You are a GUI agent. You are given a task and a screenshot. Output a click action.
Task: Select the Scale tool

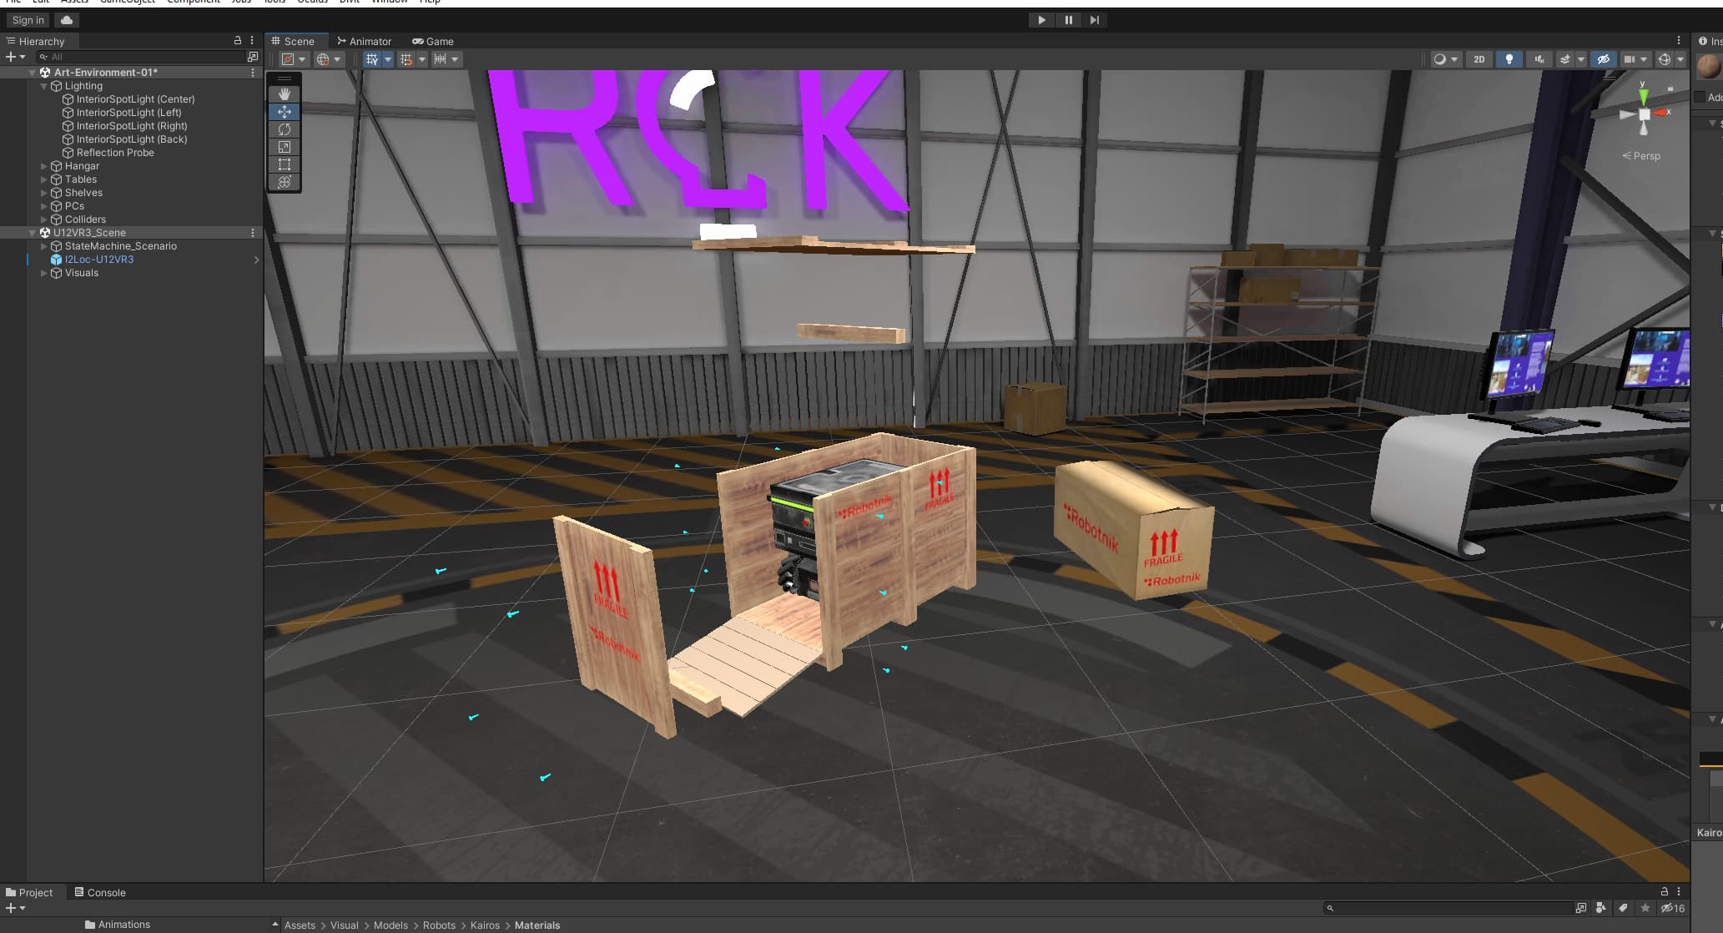pos(285,147)
